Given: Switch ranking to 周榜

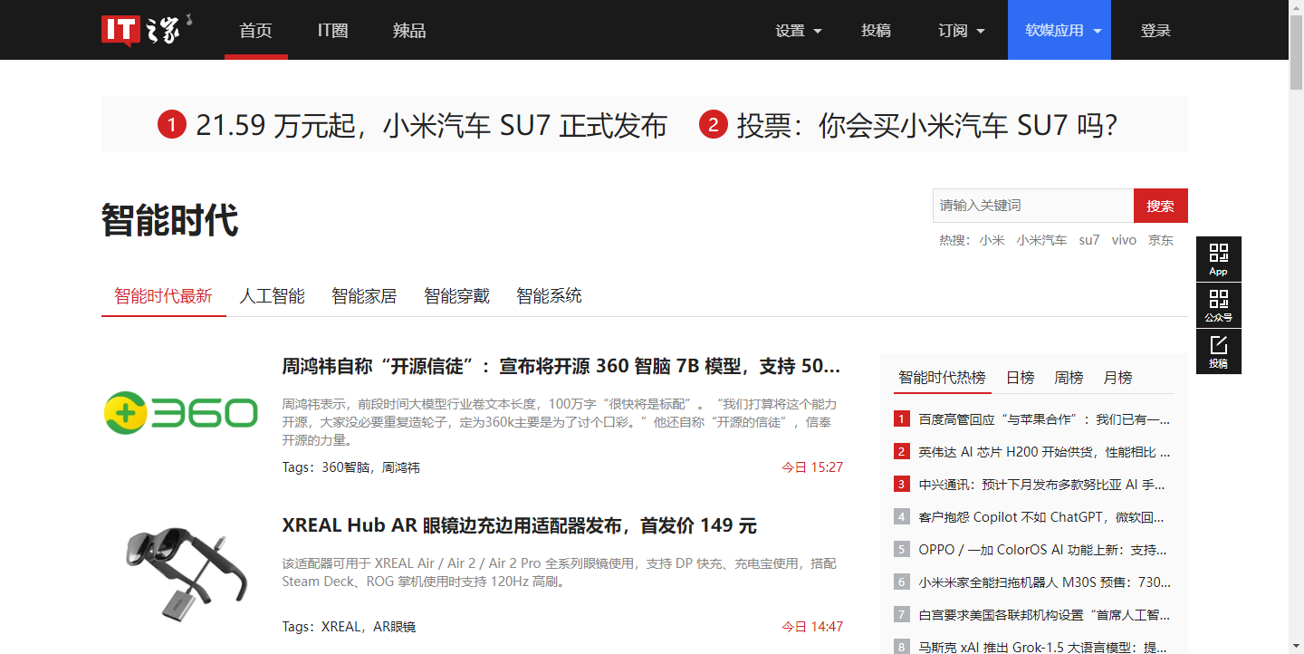Looking at the screenshot, I should click(x=1069, y=378).
